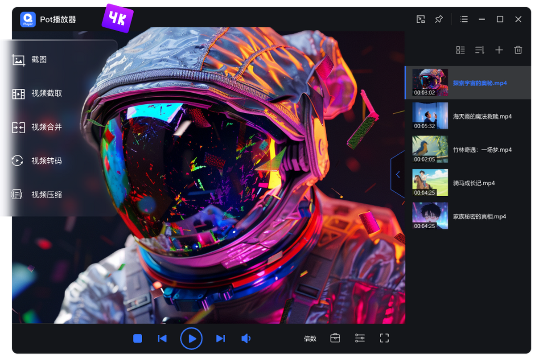Select 家族秘密的真相.mp4 thumbnail
The image size is (535, 358).
click(430, 216)
